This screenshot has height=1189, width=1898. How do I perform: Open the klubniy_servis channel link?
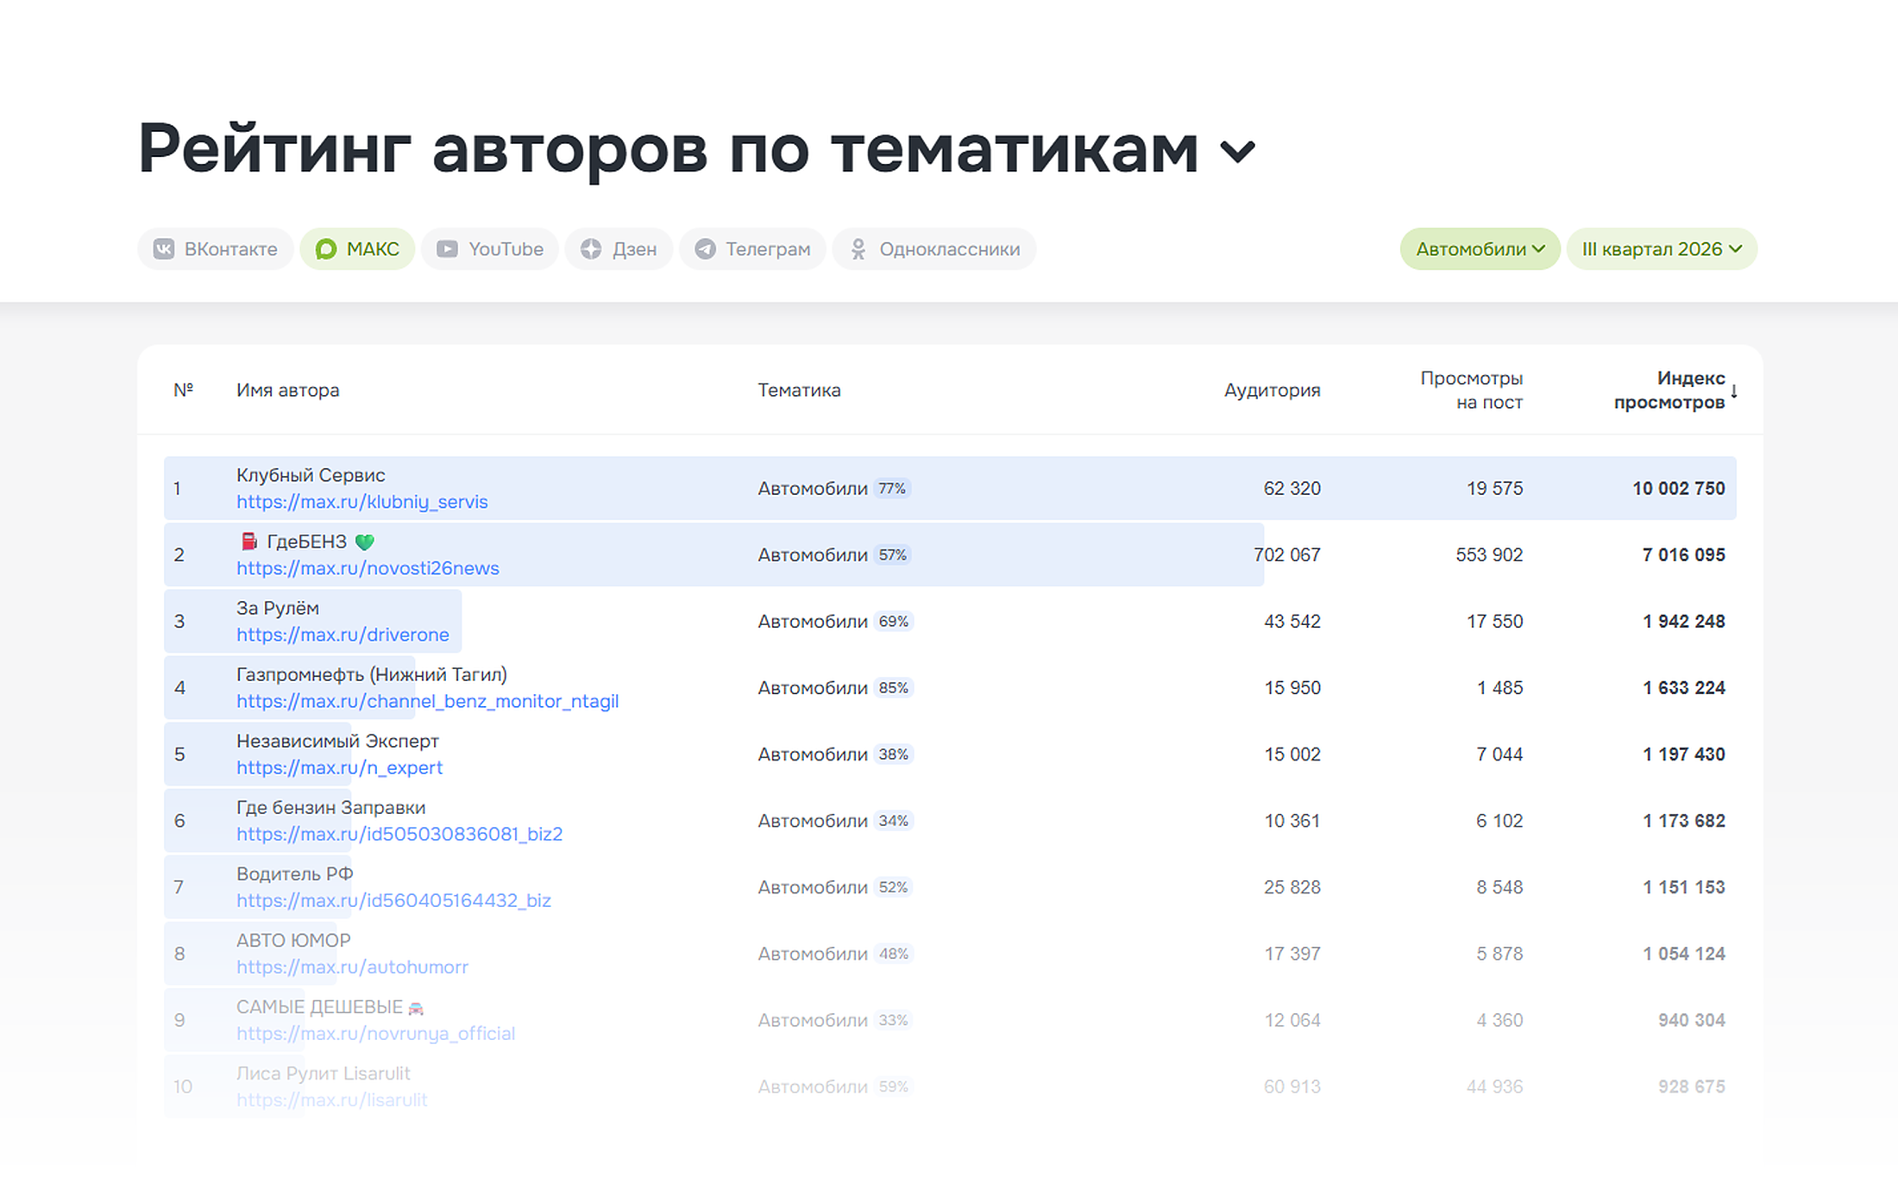[x=361, y=502]
